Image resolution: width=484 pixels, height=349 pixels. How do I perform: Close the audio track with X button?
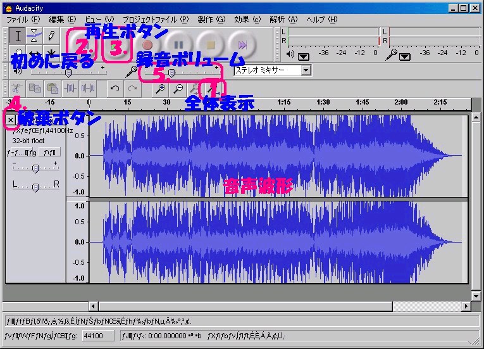[11, 120]
